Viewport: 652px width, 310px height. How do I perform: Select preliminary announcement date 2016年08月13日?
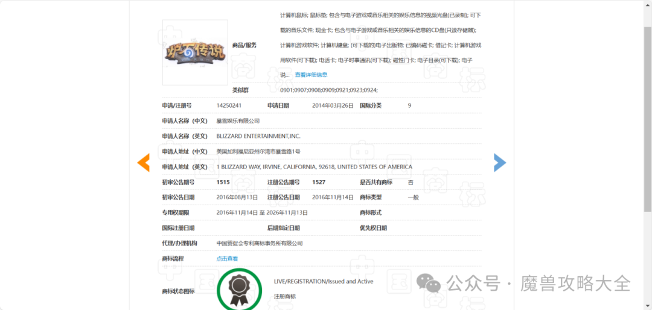(237, 197)
